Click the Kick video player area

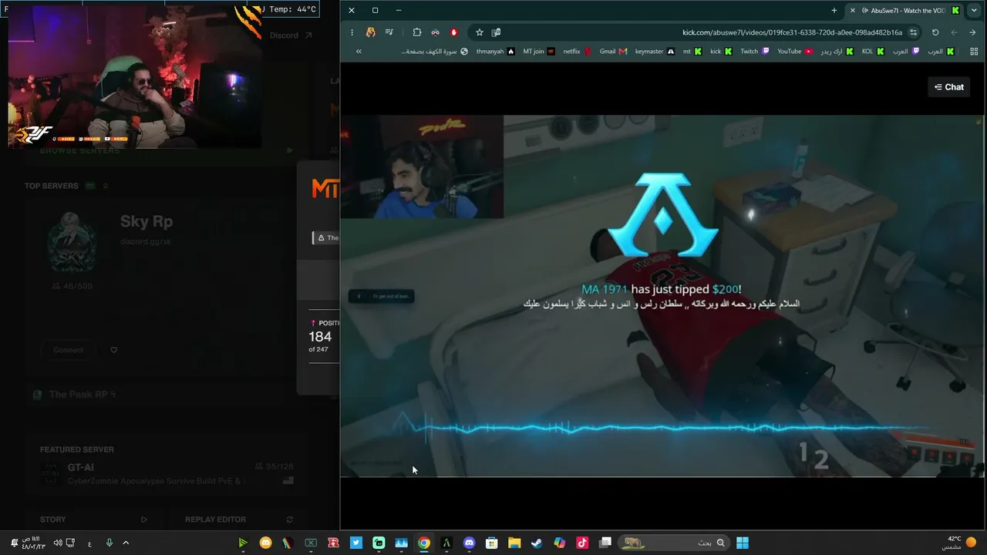coord(662,296)
